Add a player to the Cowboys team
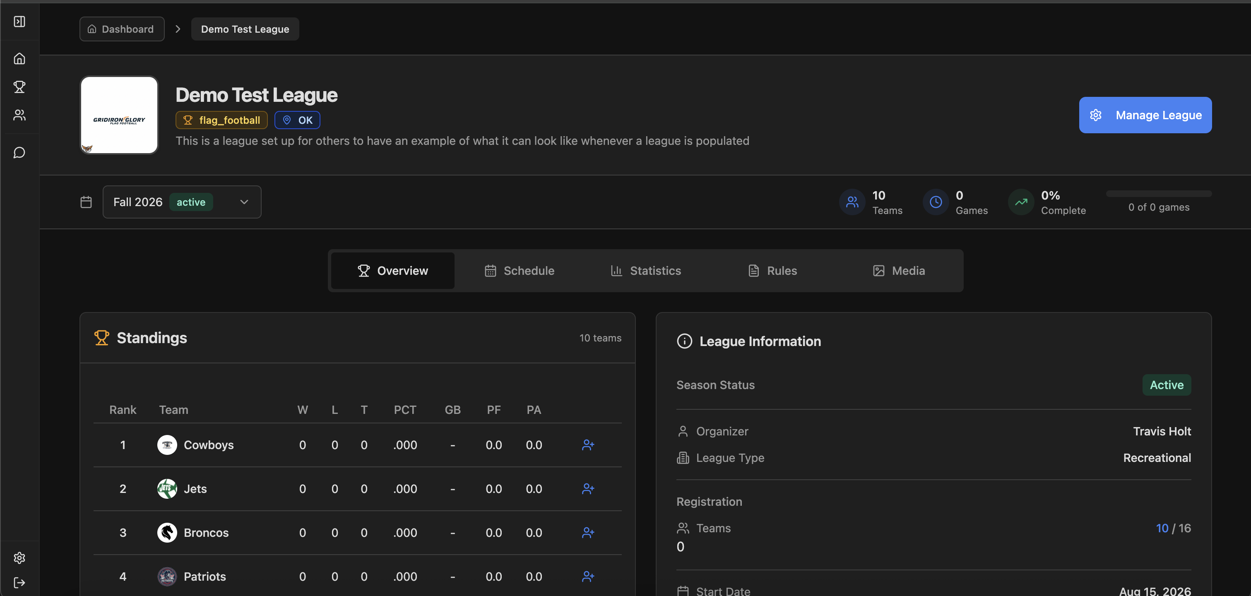 tap(588, 445)
